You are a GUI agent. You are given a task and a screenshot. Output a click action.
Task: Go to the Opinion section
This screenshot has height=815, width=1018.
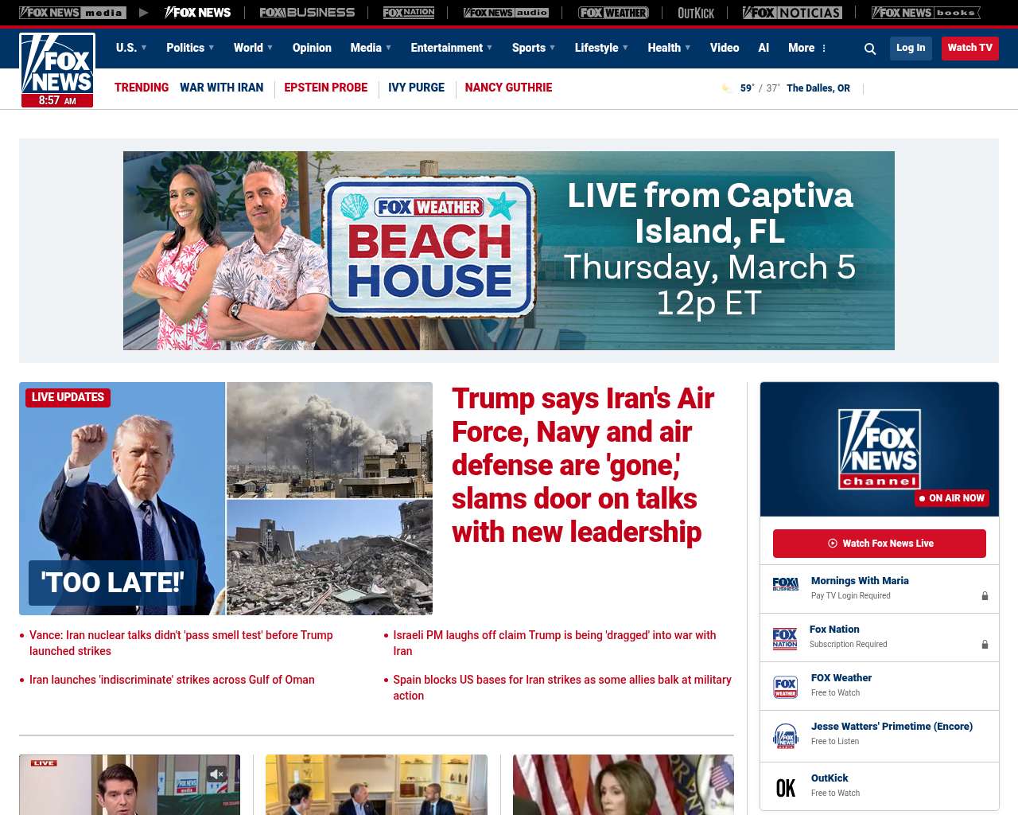click(312, 48)
